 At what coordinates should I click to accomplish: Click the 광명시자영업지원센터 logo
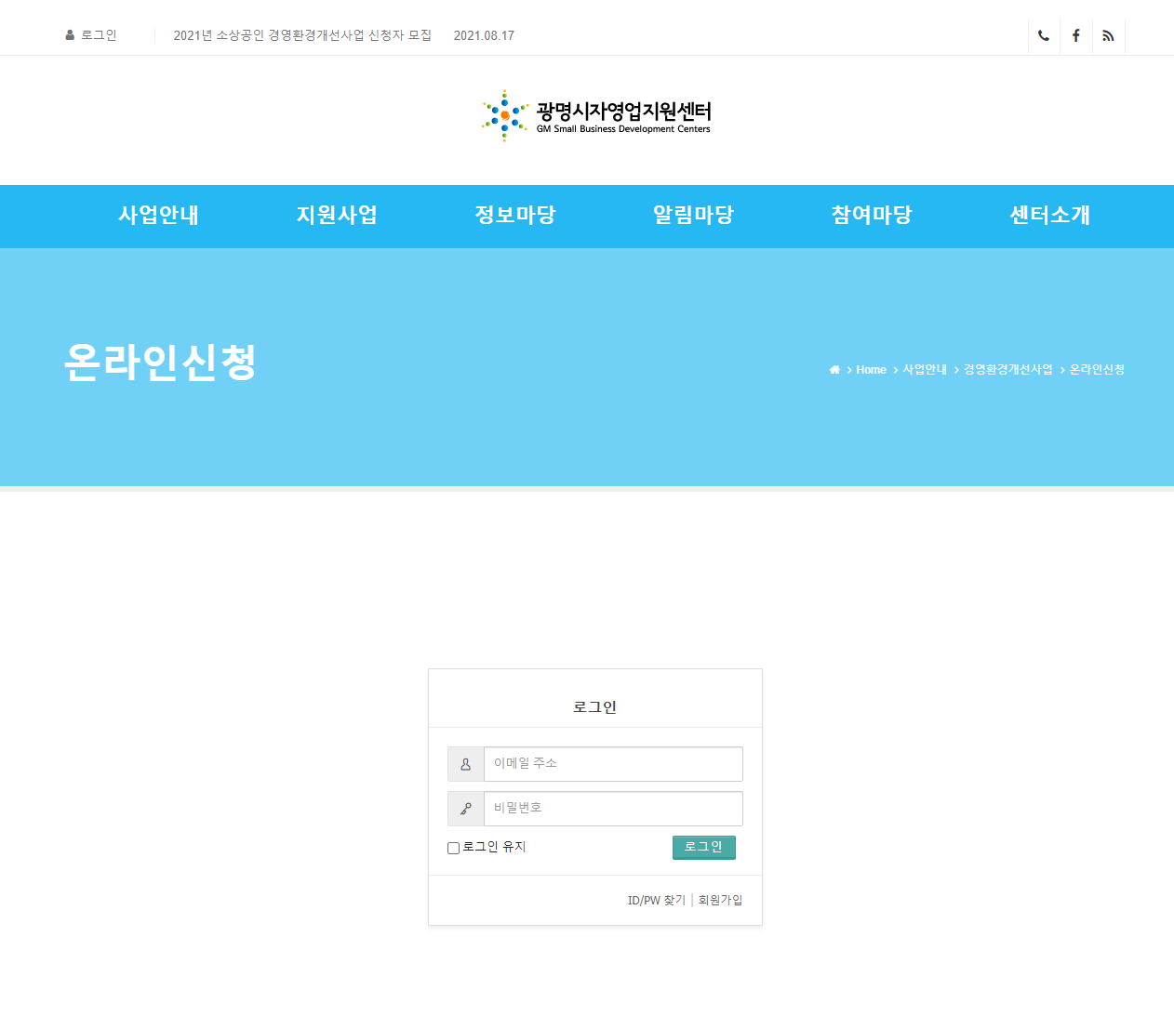[x=595, y=115]
